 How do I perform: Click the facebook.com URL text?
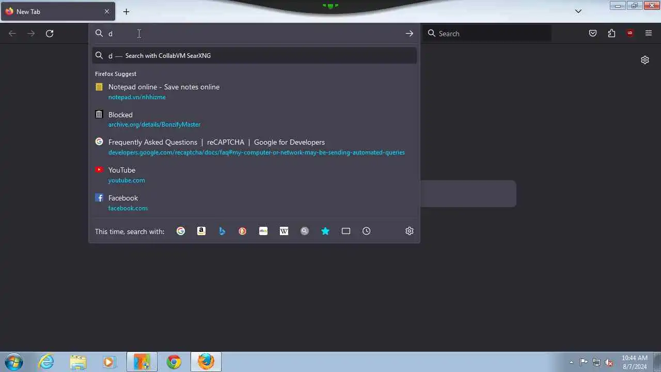(128, 208)
